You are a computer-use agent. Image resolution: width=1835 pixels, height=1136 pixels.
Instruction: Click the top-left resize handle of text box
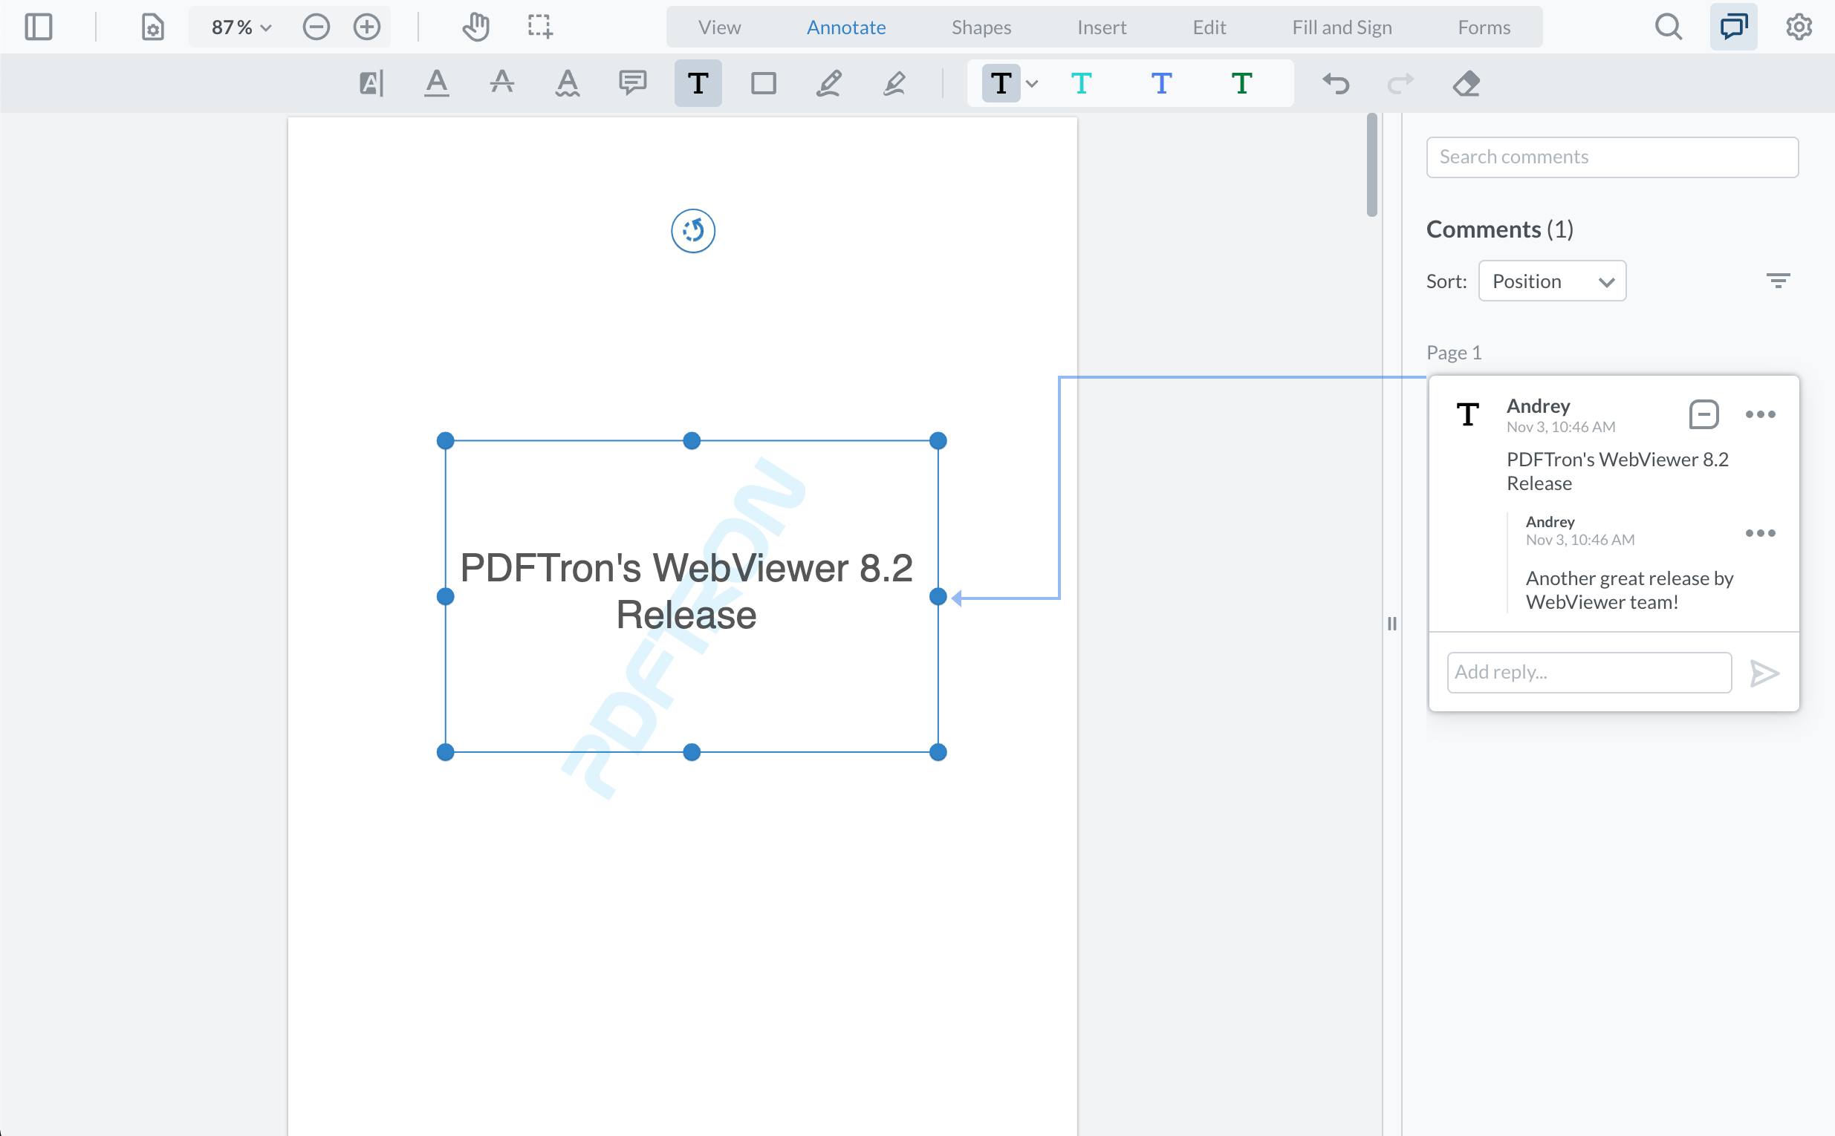point(445,440)
